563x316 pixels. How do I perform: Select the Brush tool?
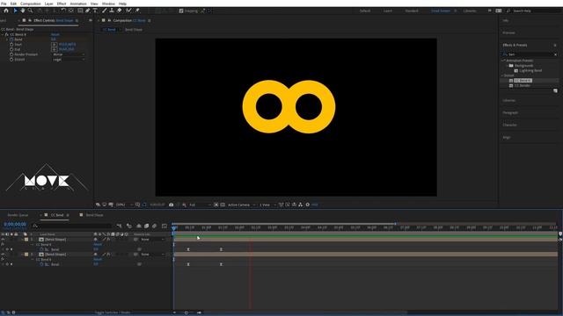104,11
